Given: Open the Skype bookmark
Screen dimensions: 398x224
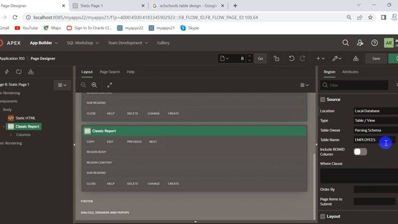Looking at the screenshot, I should pos(190,28).
